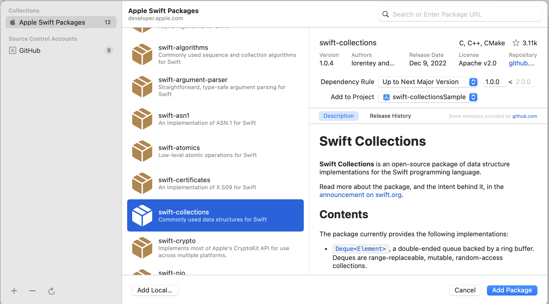
Task: Click the GitHub account icon
Action: [x=13, y=50]
